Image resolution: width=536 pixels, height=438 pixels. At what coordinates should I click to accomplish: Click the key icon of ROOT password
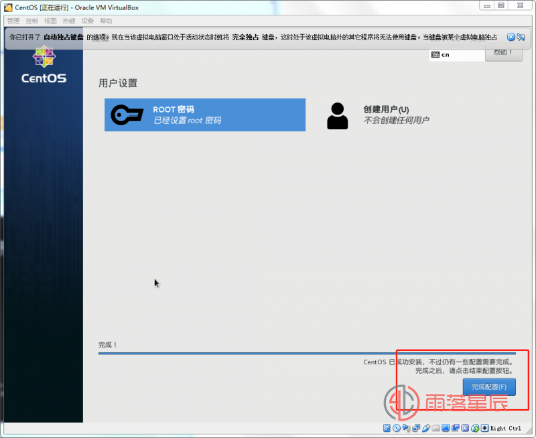point(127,115)
